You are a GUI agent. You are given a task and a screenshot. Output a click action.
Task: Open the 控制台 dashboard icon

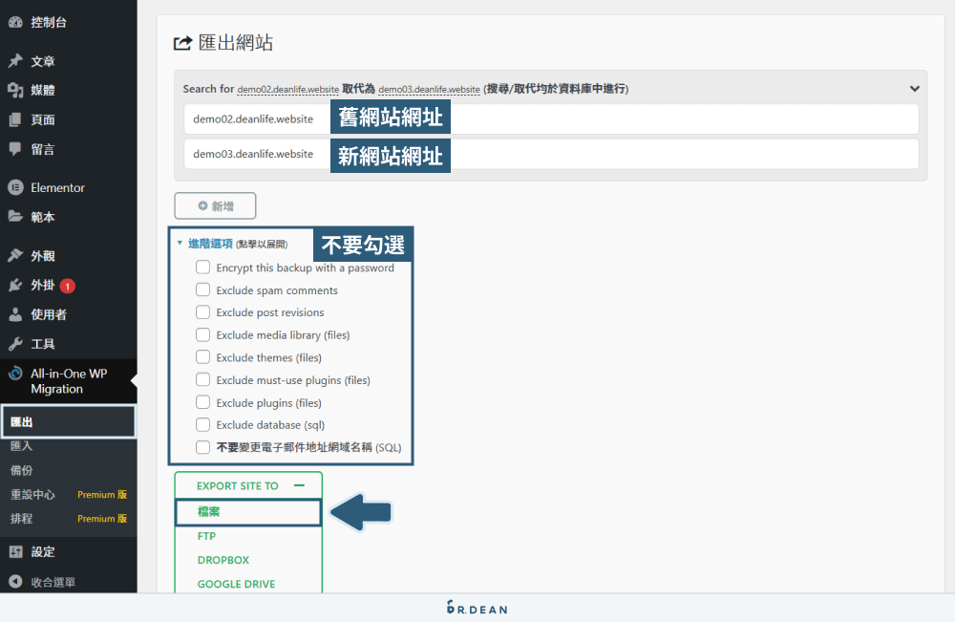[13, 21]
